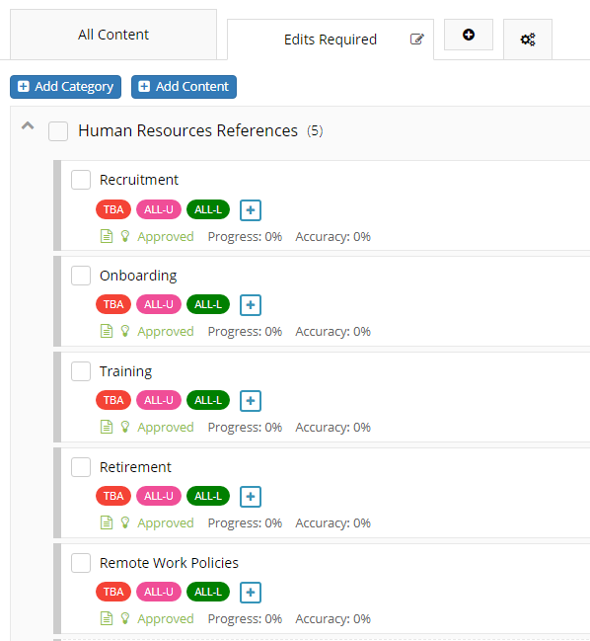Screen dimensions: 590x641
Task: Click the lightbulb icon under Remote Work Policies
Action: [x=125, y=618]
